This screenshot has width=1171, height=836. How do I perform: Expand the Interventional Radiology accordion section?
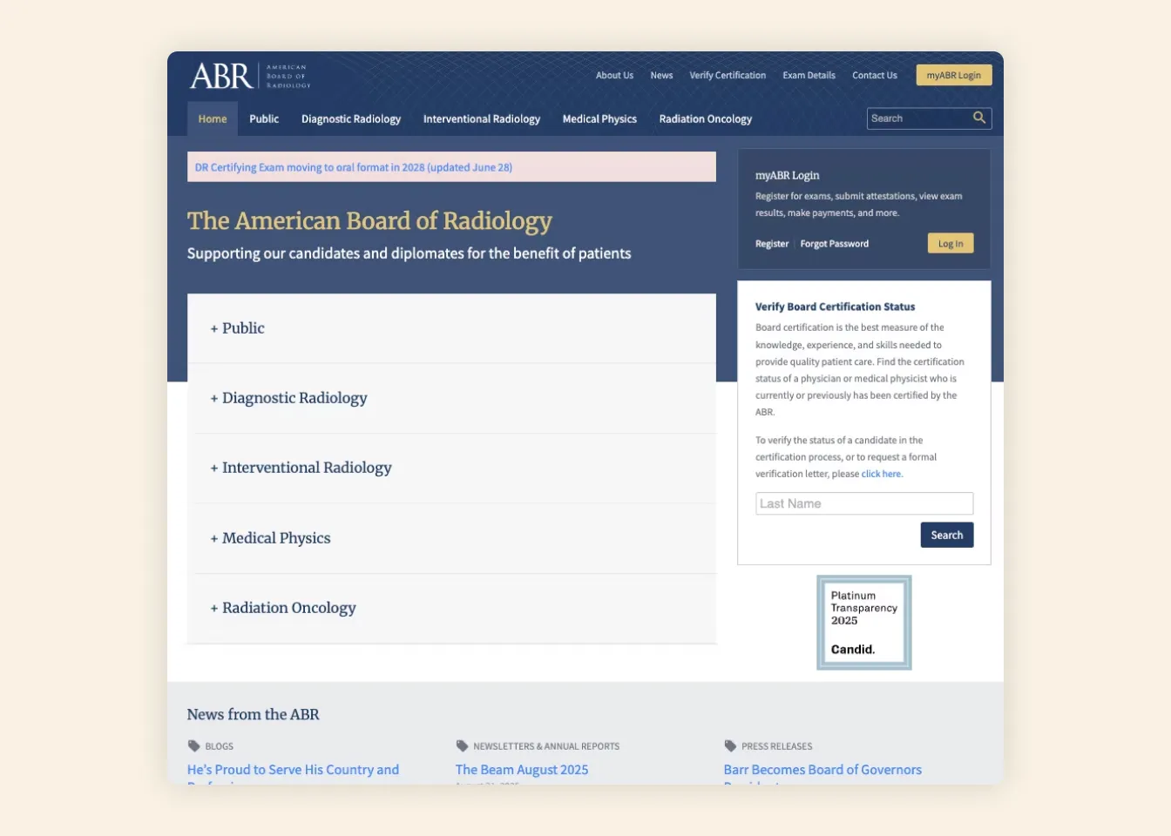(451, 468)
